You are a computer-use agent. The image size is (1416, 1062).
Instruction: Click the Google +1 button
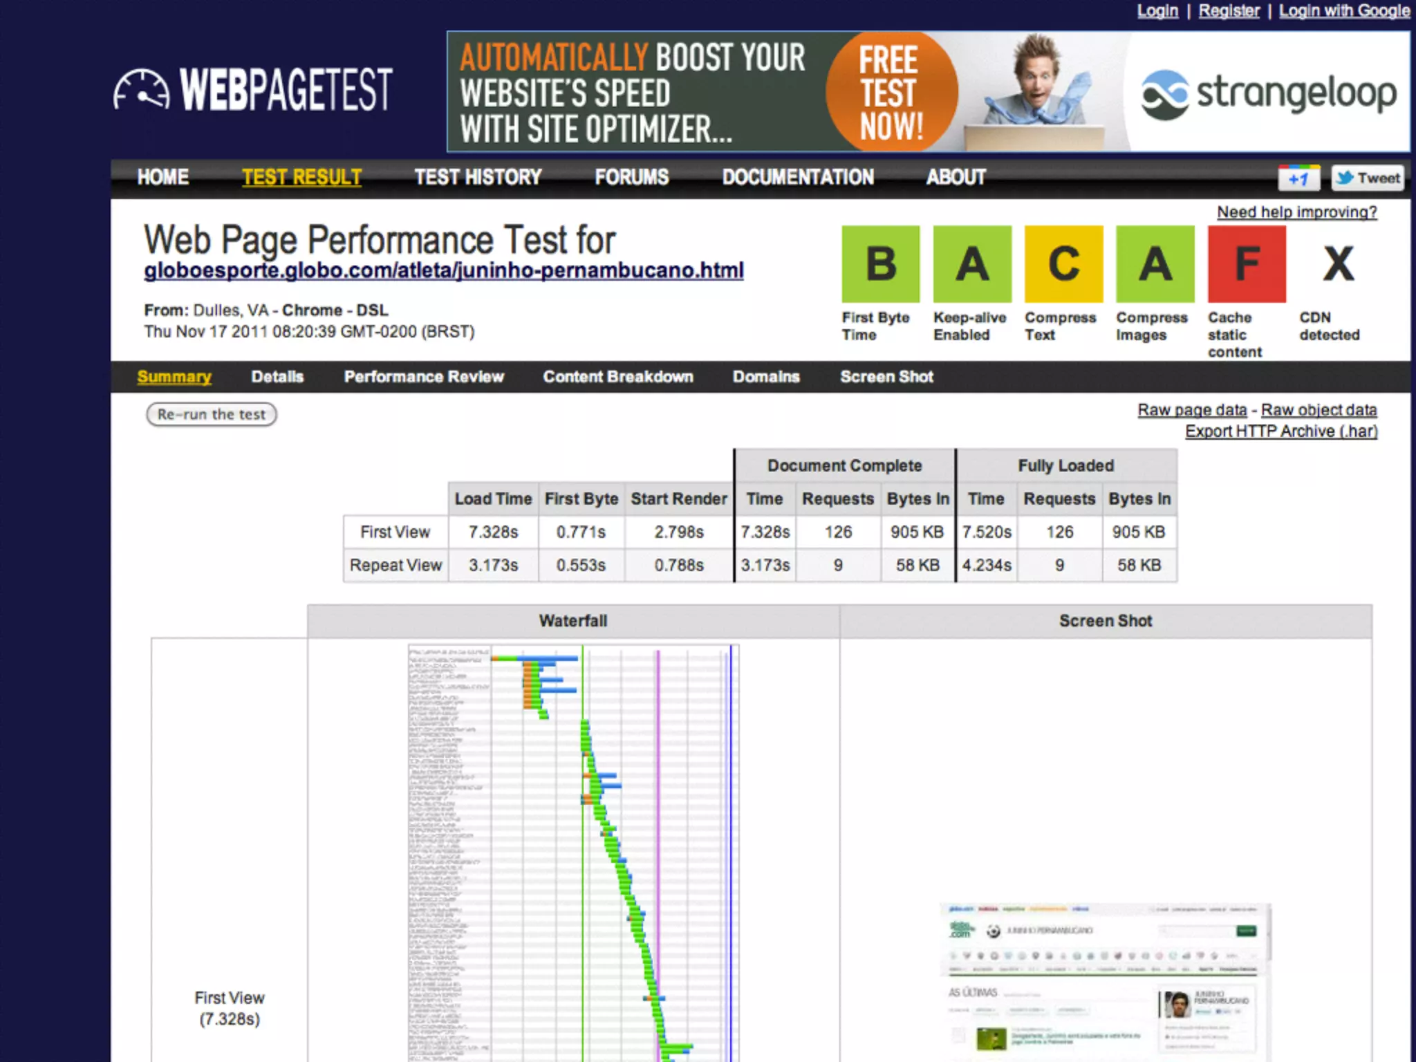pyautogui.click(x=1298, y=178)
